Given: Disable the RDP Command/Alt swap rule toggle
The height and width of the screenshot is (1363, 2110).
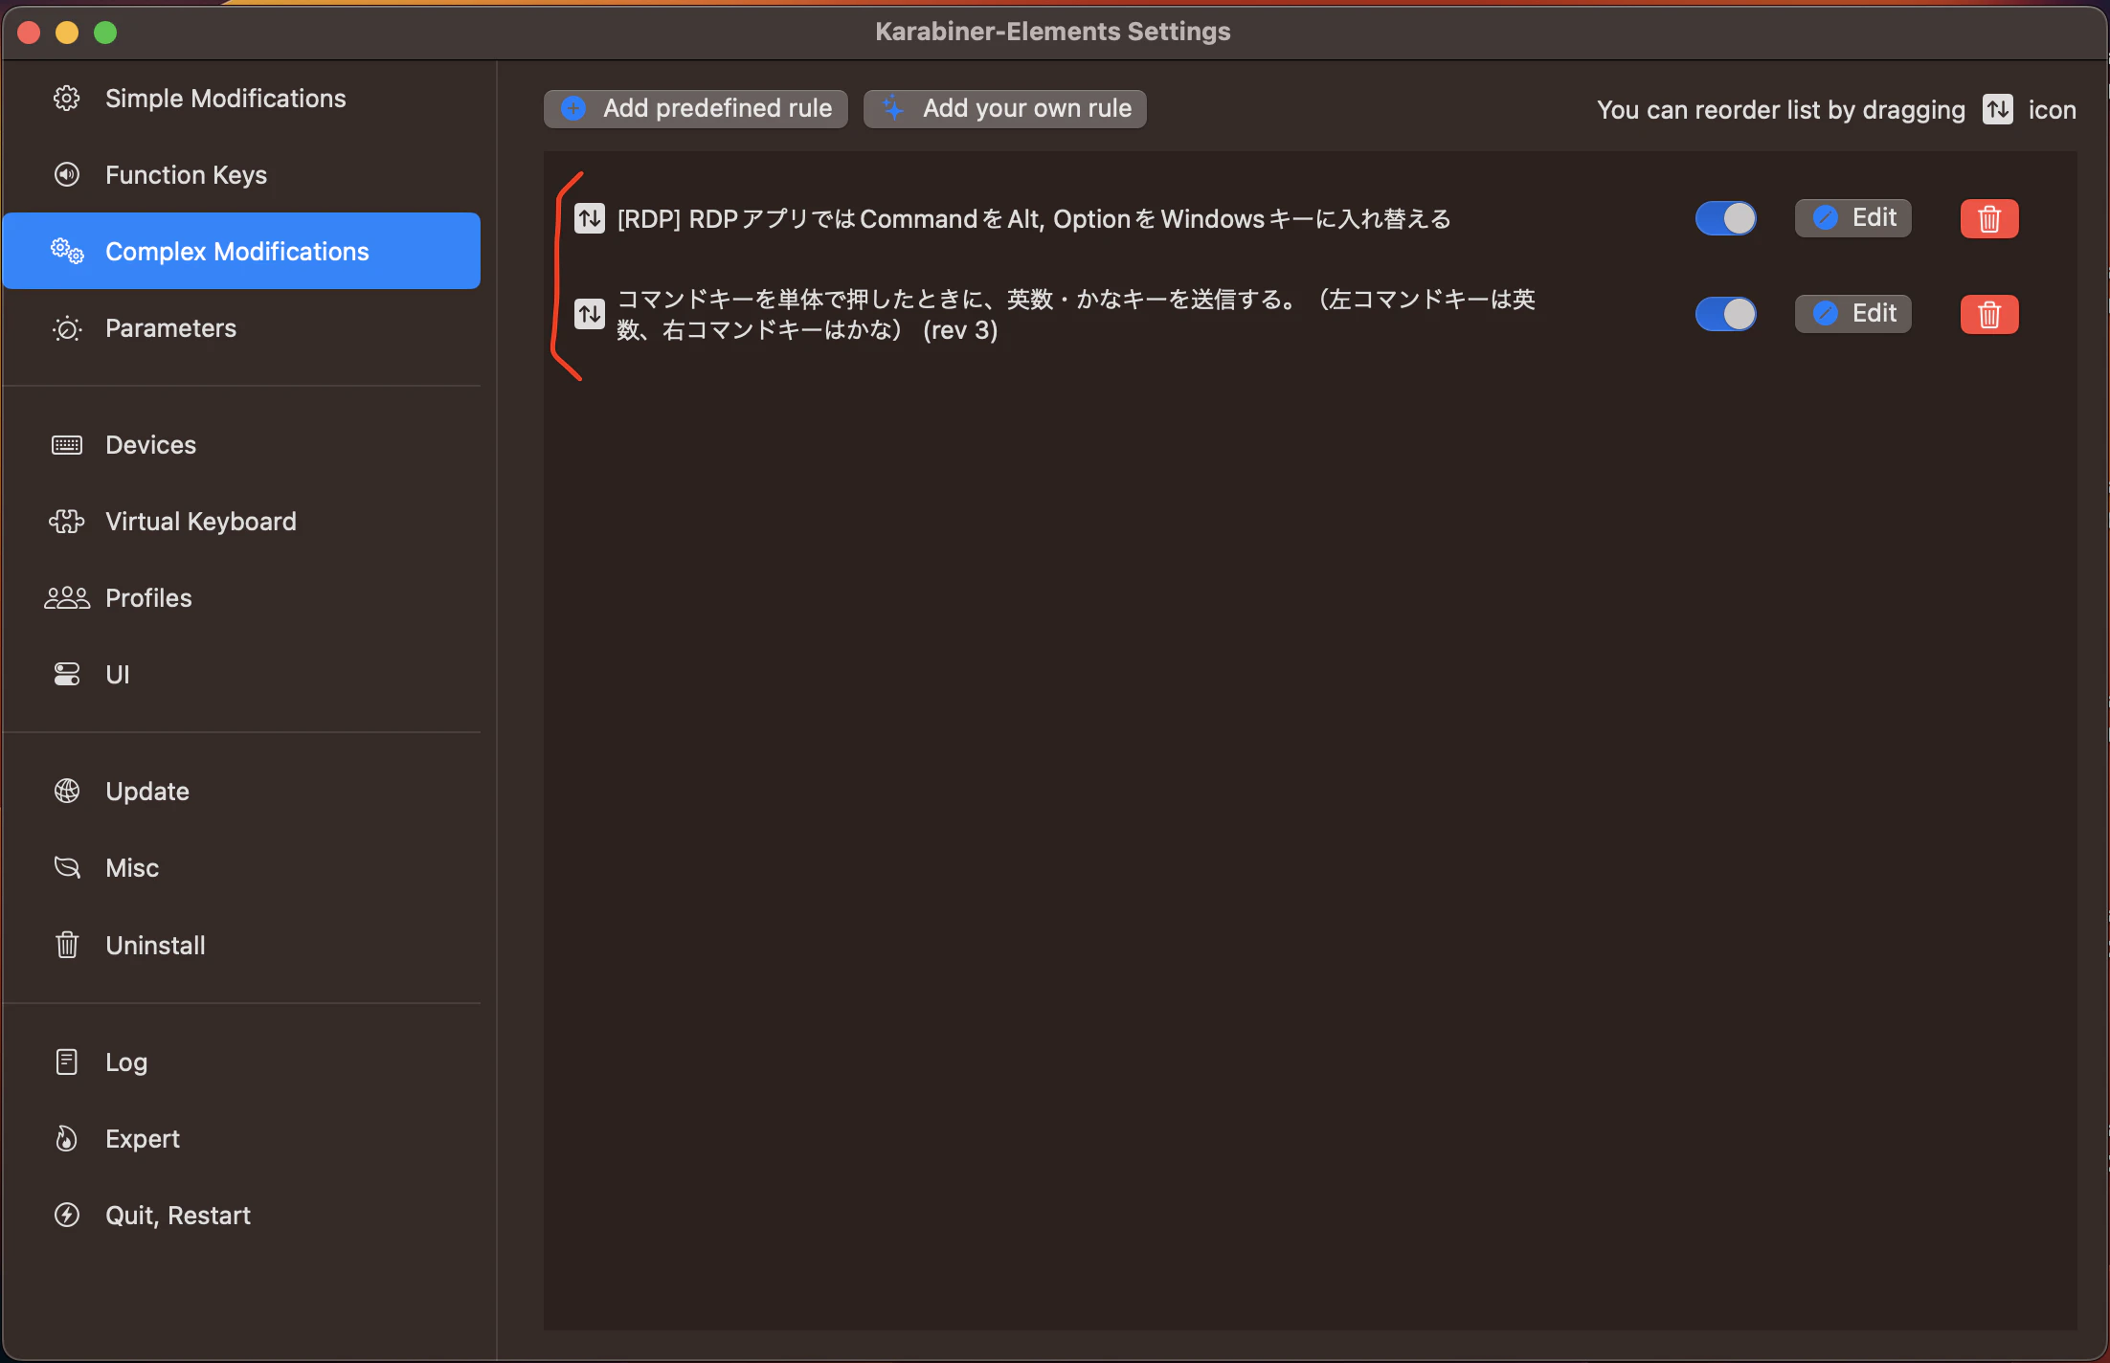Looking at the screenshot, I should click(1725, 218).
